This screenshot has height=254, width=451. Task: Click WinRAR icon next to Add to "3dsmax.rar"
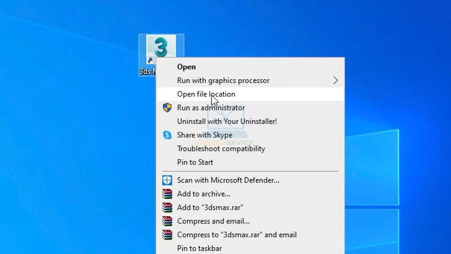click(x=167, y=207)
